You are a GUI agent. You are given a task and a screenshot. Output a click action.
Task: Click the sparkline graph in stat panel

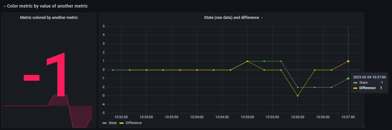point(48,111)
